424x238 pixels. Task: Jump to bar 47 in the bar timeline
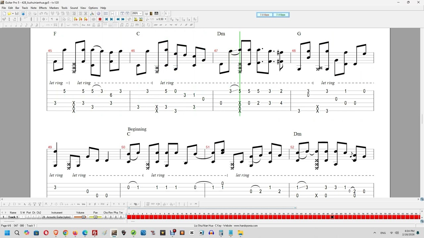[x=332, y=217]
